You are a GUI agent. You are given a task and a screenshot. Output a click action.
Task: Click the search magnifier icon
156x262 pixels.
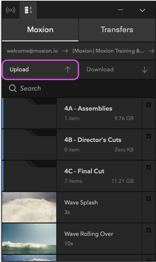(13, 88)
